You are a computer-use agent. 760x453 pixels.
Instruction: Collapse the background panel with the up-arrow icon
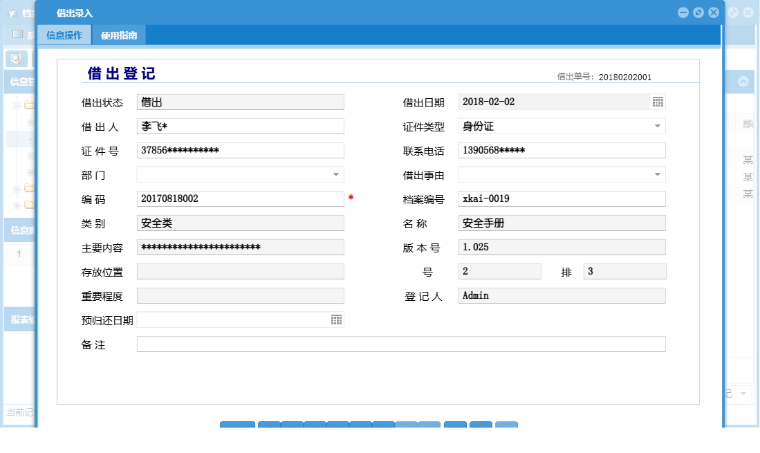(x=743, y=82)
